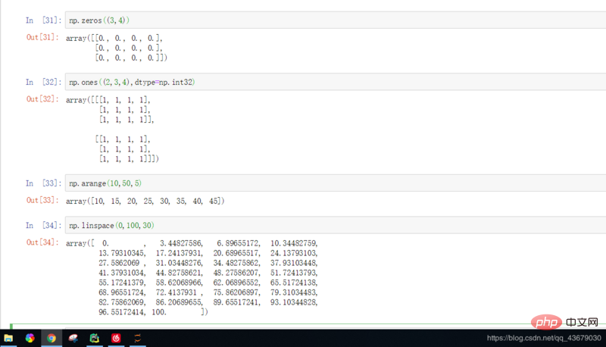Image resolution: width=606 pixels, height=347 pixels.
Task: Click value 27.5862069 in linspace output
Action: 119,263
